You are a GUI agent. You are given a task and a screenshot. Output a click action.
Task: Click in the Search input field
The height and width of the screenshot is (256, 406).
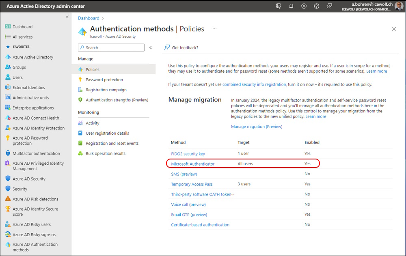(111, 47)
